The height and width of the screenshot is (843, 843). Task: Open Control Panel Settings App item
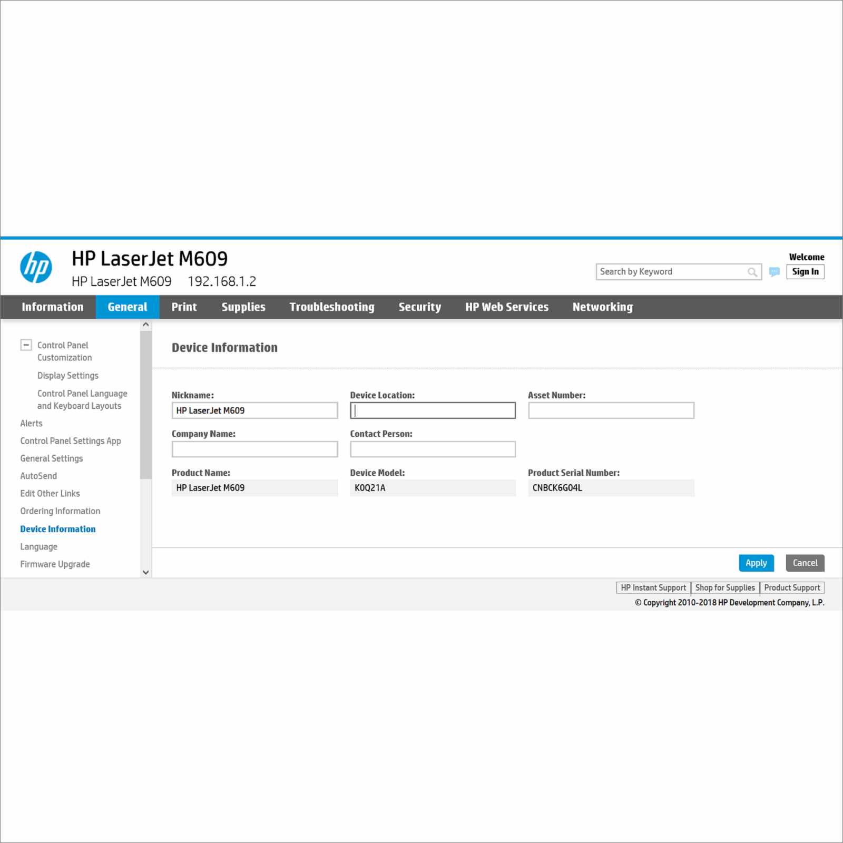tap(71, 441)
